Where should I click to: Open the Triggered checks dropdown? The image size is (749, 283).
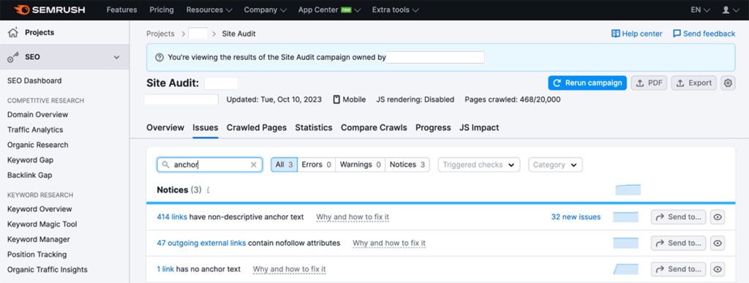coord(478,165)
